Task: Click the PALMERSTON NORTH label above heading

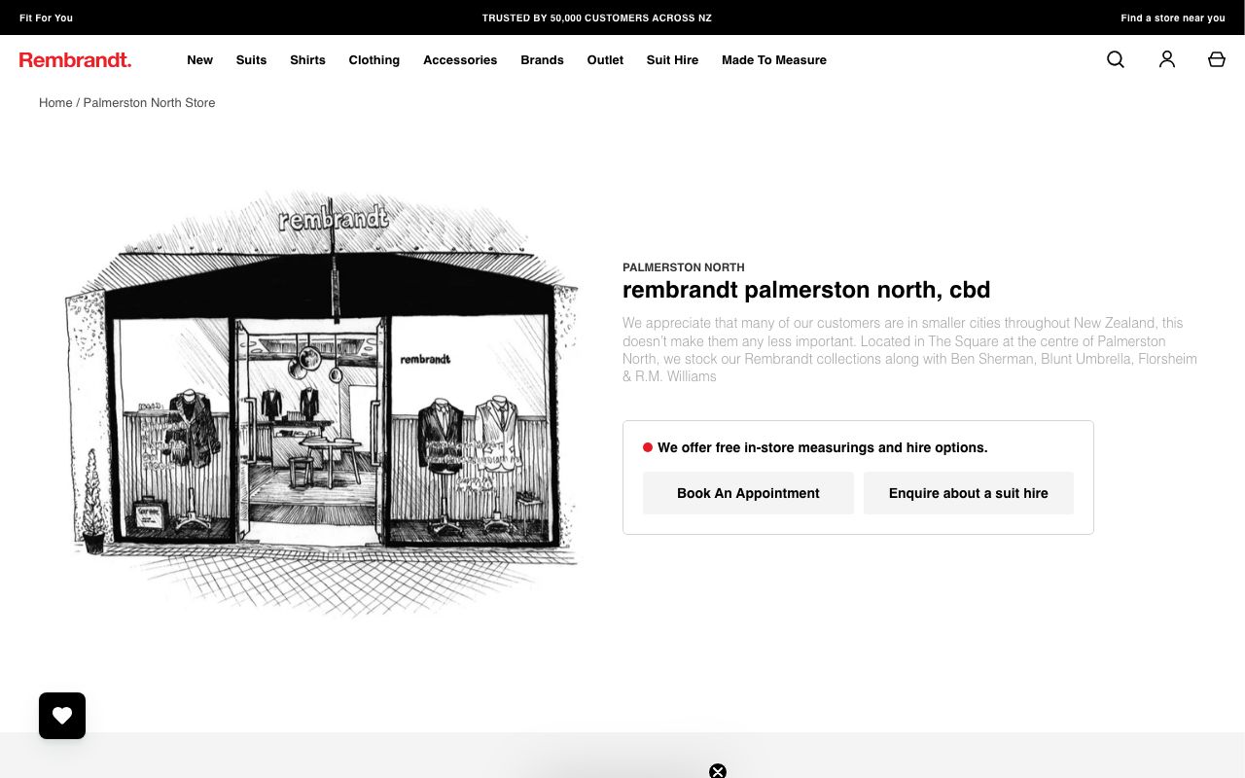Action: coord(684,267)
